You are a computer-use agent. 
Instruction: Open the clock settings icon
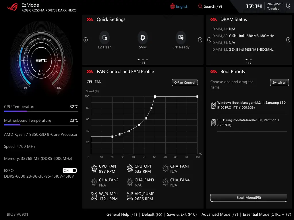point(288,6)
